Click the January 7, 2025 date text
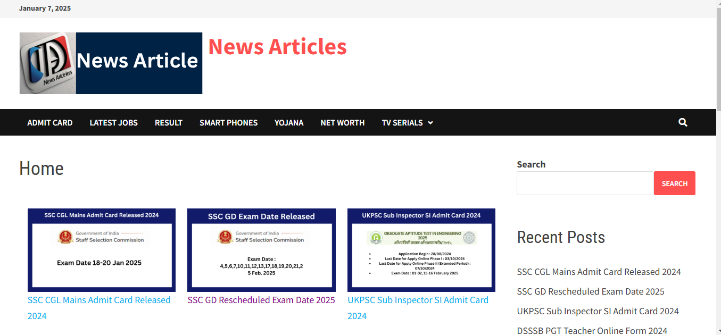Screen dimensions: 721x335 tap(45, 9)
